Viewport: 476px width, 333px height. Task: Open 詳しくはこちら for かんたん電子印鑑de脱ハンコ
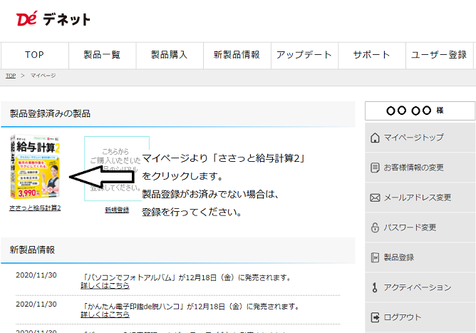(x=105, y=314)
